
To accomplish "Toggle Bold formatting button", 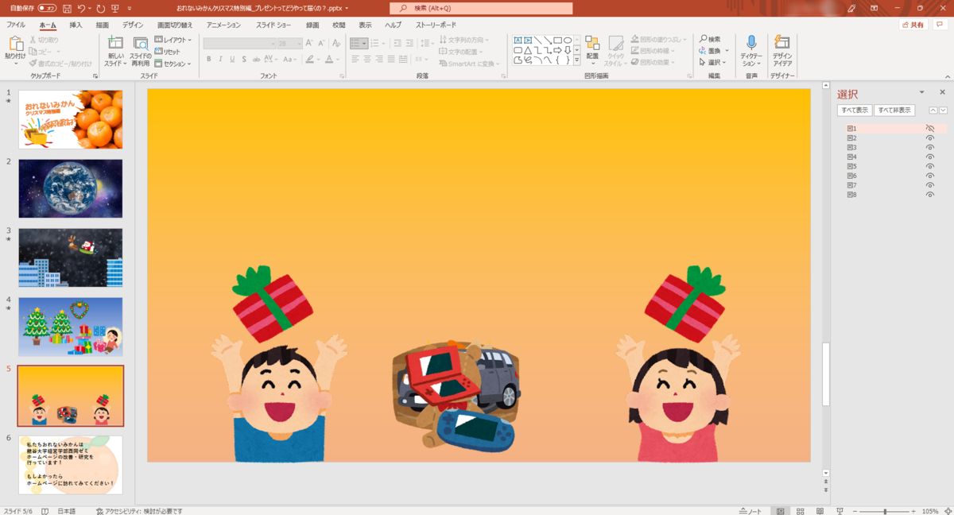I will [x=209, y=59].
